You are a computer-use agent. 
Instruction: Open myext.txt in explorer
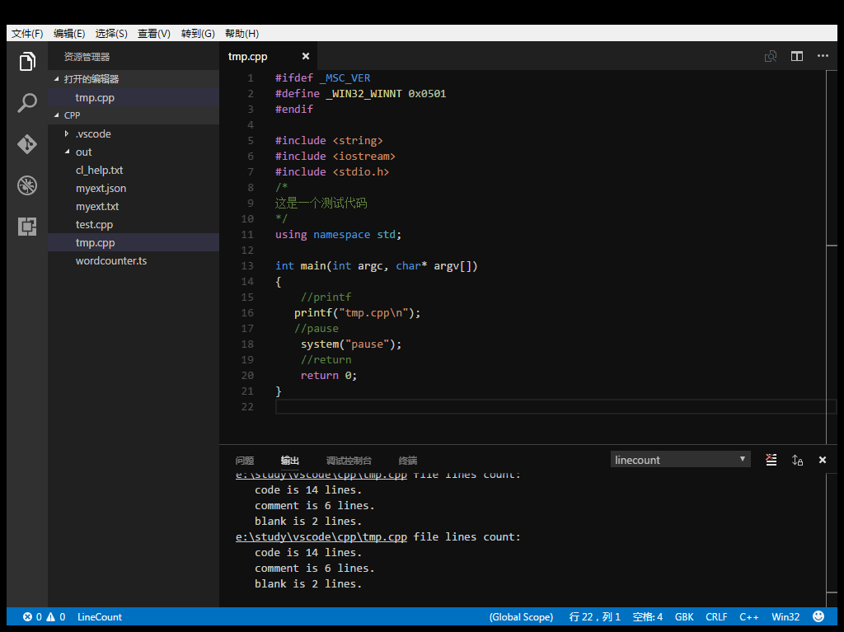tap(134, 206)
